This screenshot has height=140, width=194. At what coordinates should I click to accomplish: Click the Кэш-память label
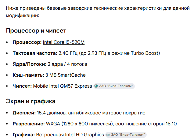(x=28, y=75)
